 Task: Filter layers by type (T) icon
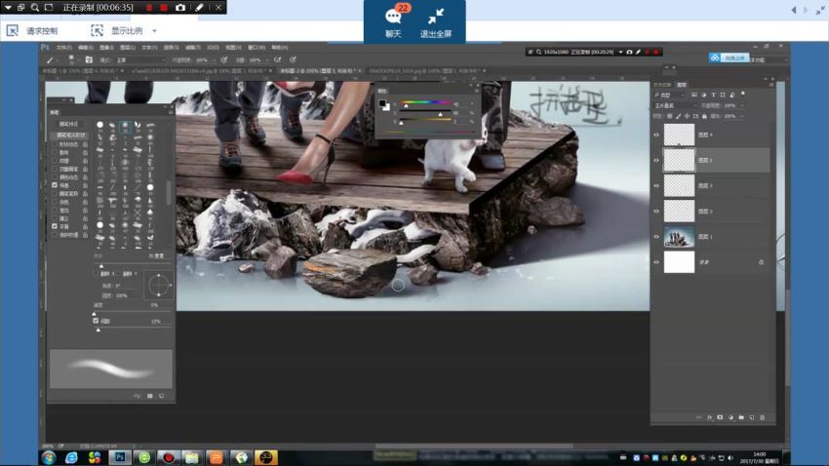click(x=713, y=96)
